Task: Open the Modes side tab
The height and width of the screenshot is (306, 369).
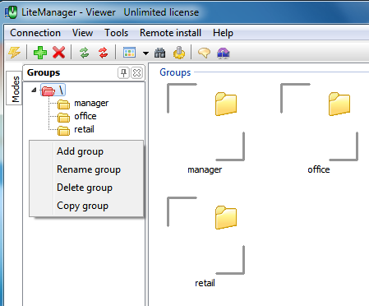Action: point(15,89)
